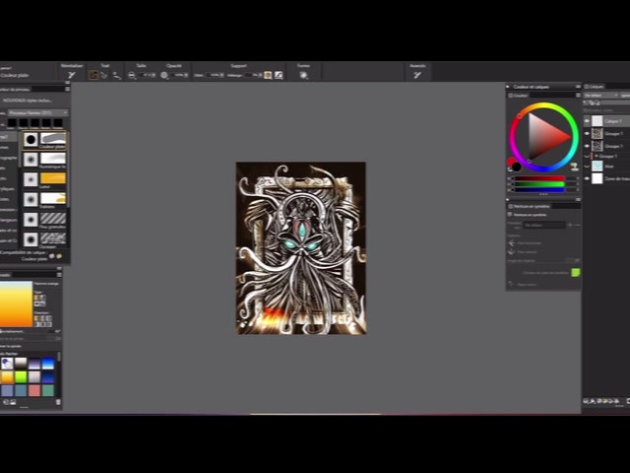Select the pink swatch in gradient library
The width and height of the screenshot is (630, 473).
[34, 390]
